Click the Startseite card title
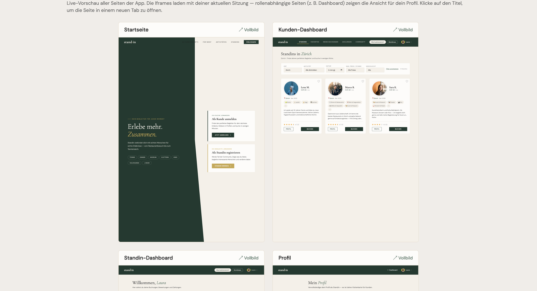 [x=136, y=30]
